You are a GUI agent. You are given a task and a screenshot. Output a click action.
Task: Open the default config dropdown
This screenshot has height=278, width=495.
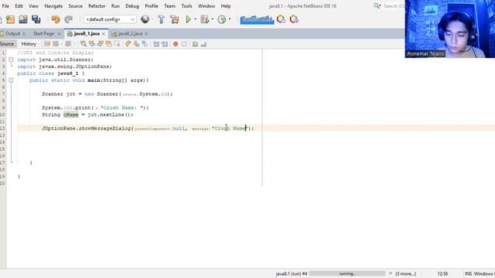coord(110,19)
